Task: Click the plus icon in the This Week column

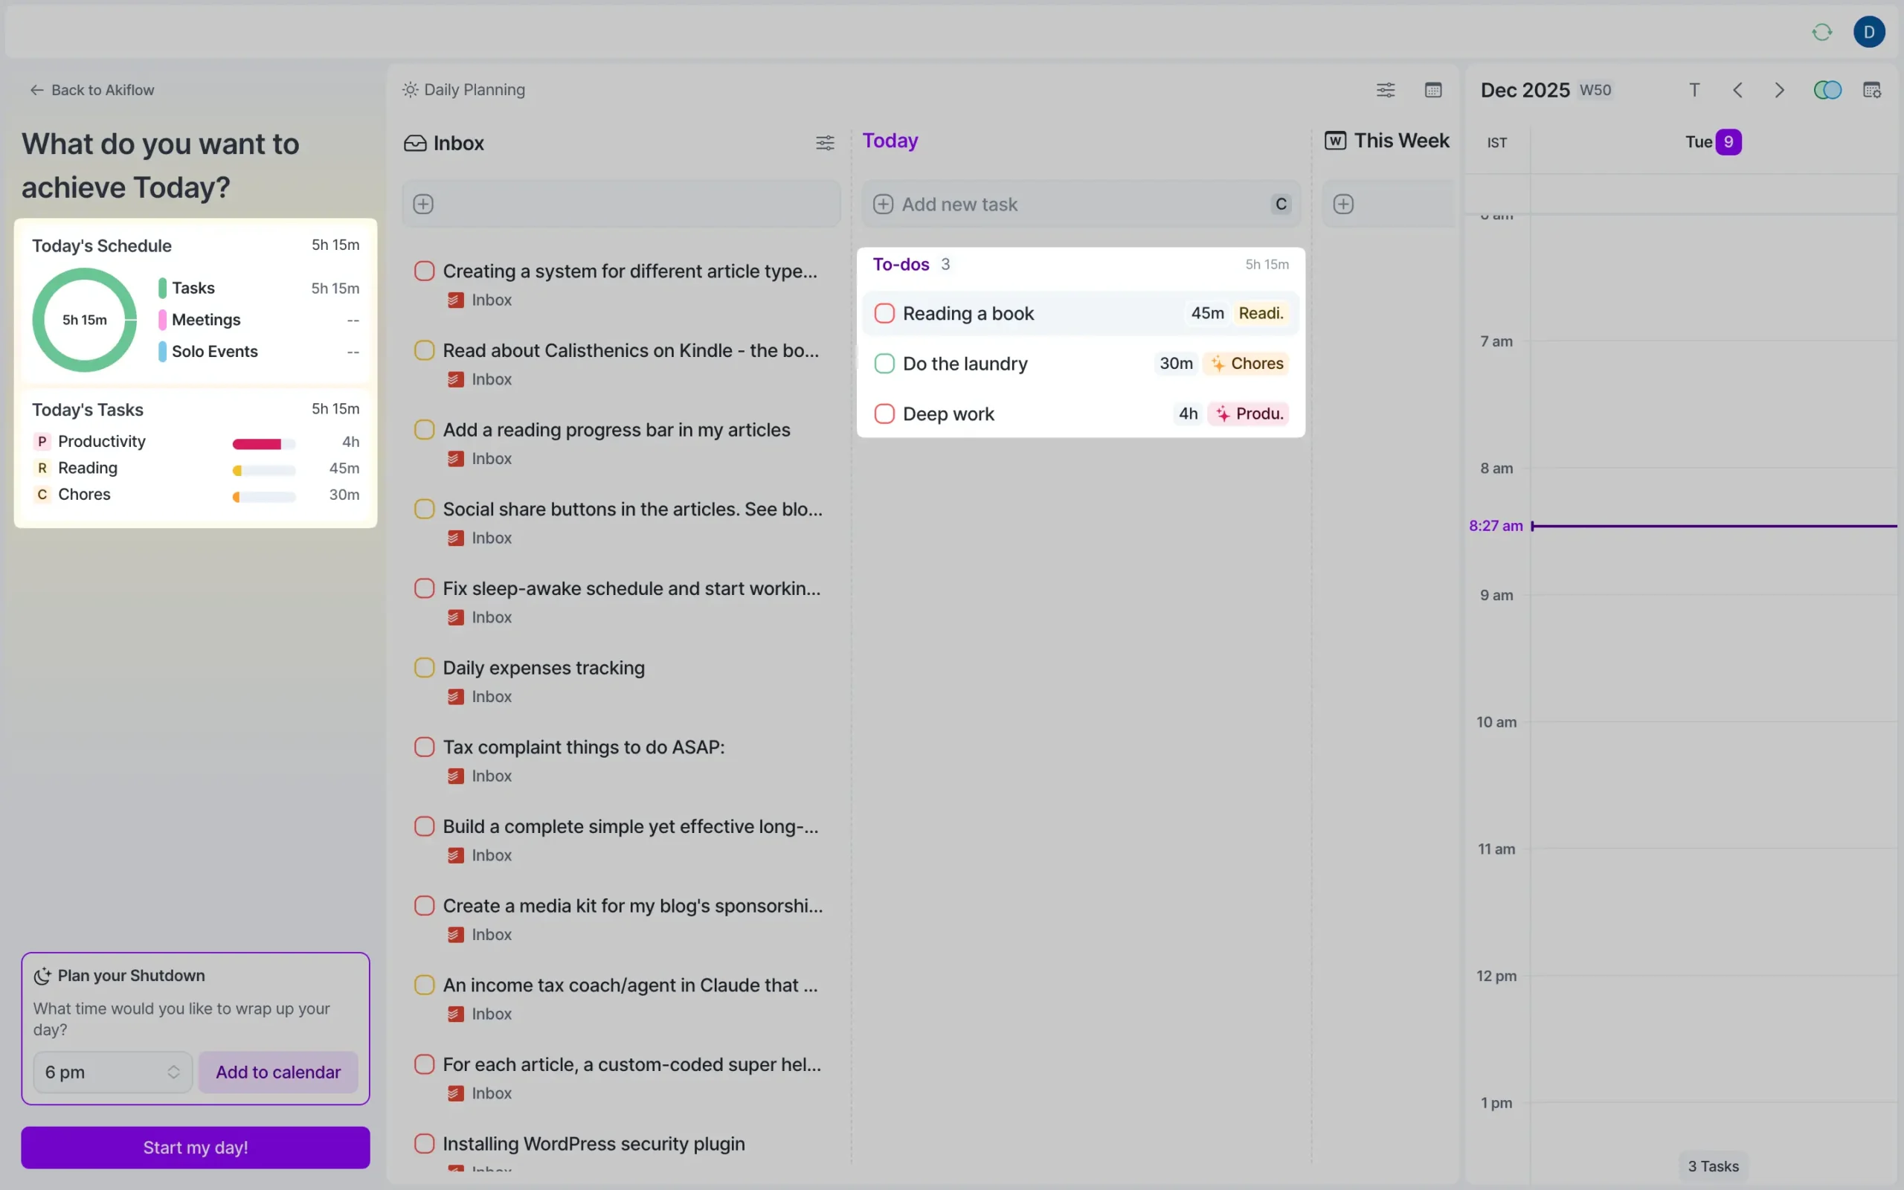Action: pyautogui.click(x=1344, y=204)
